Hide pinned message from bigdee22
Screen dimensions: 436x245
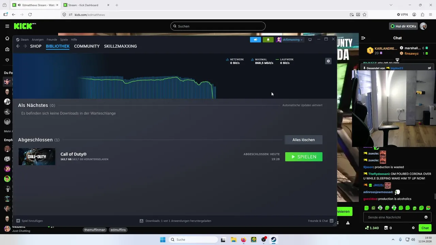tap(429, 68)
